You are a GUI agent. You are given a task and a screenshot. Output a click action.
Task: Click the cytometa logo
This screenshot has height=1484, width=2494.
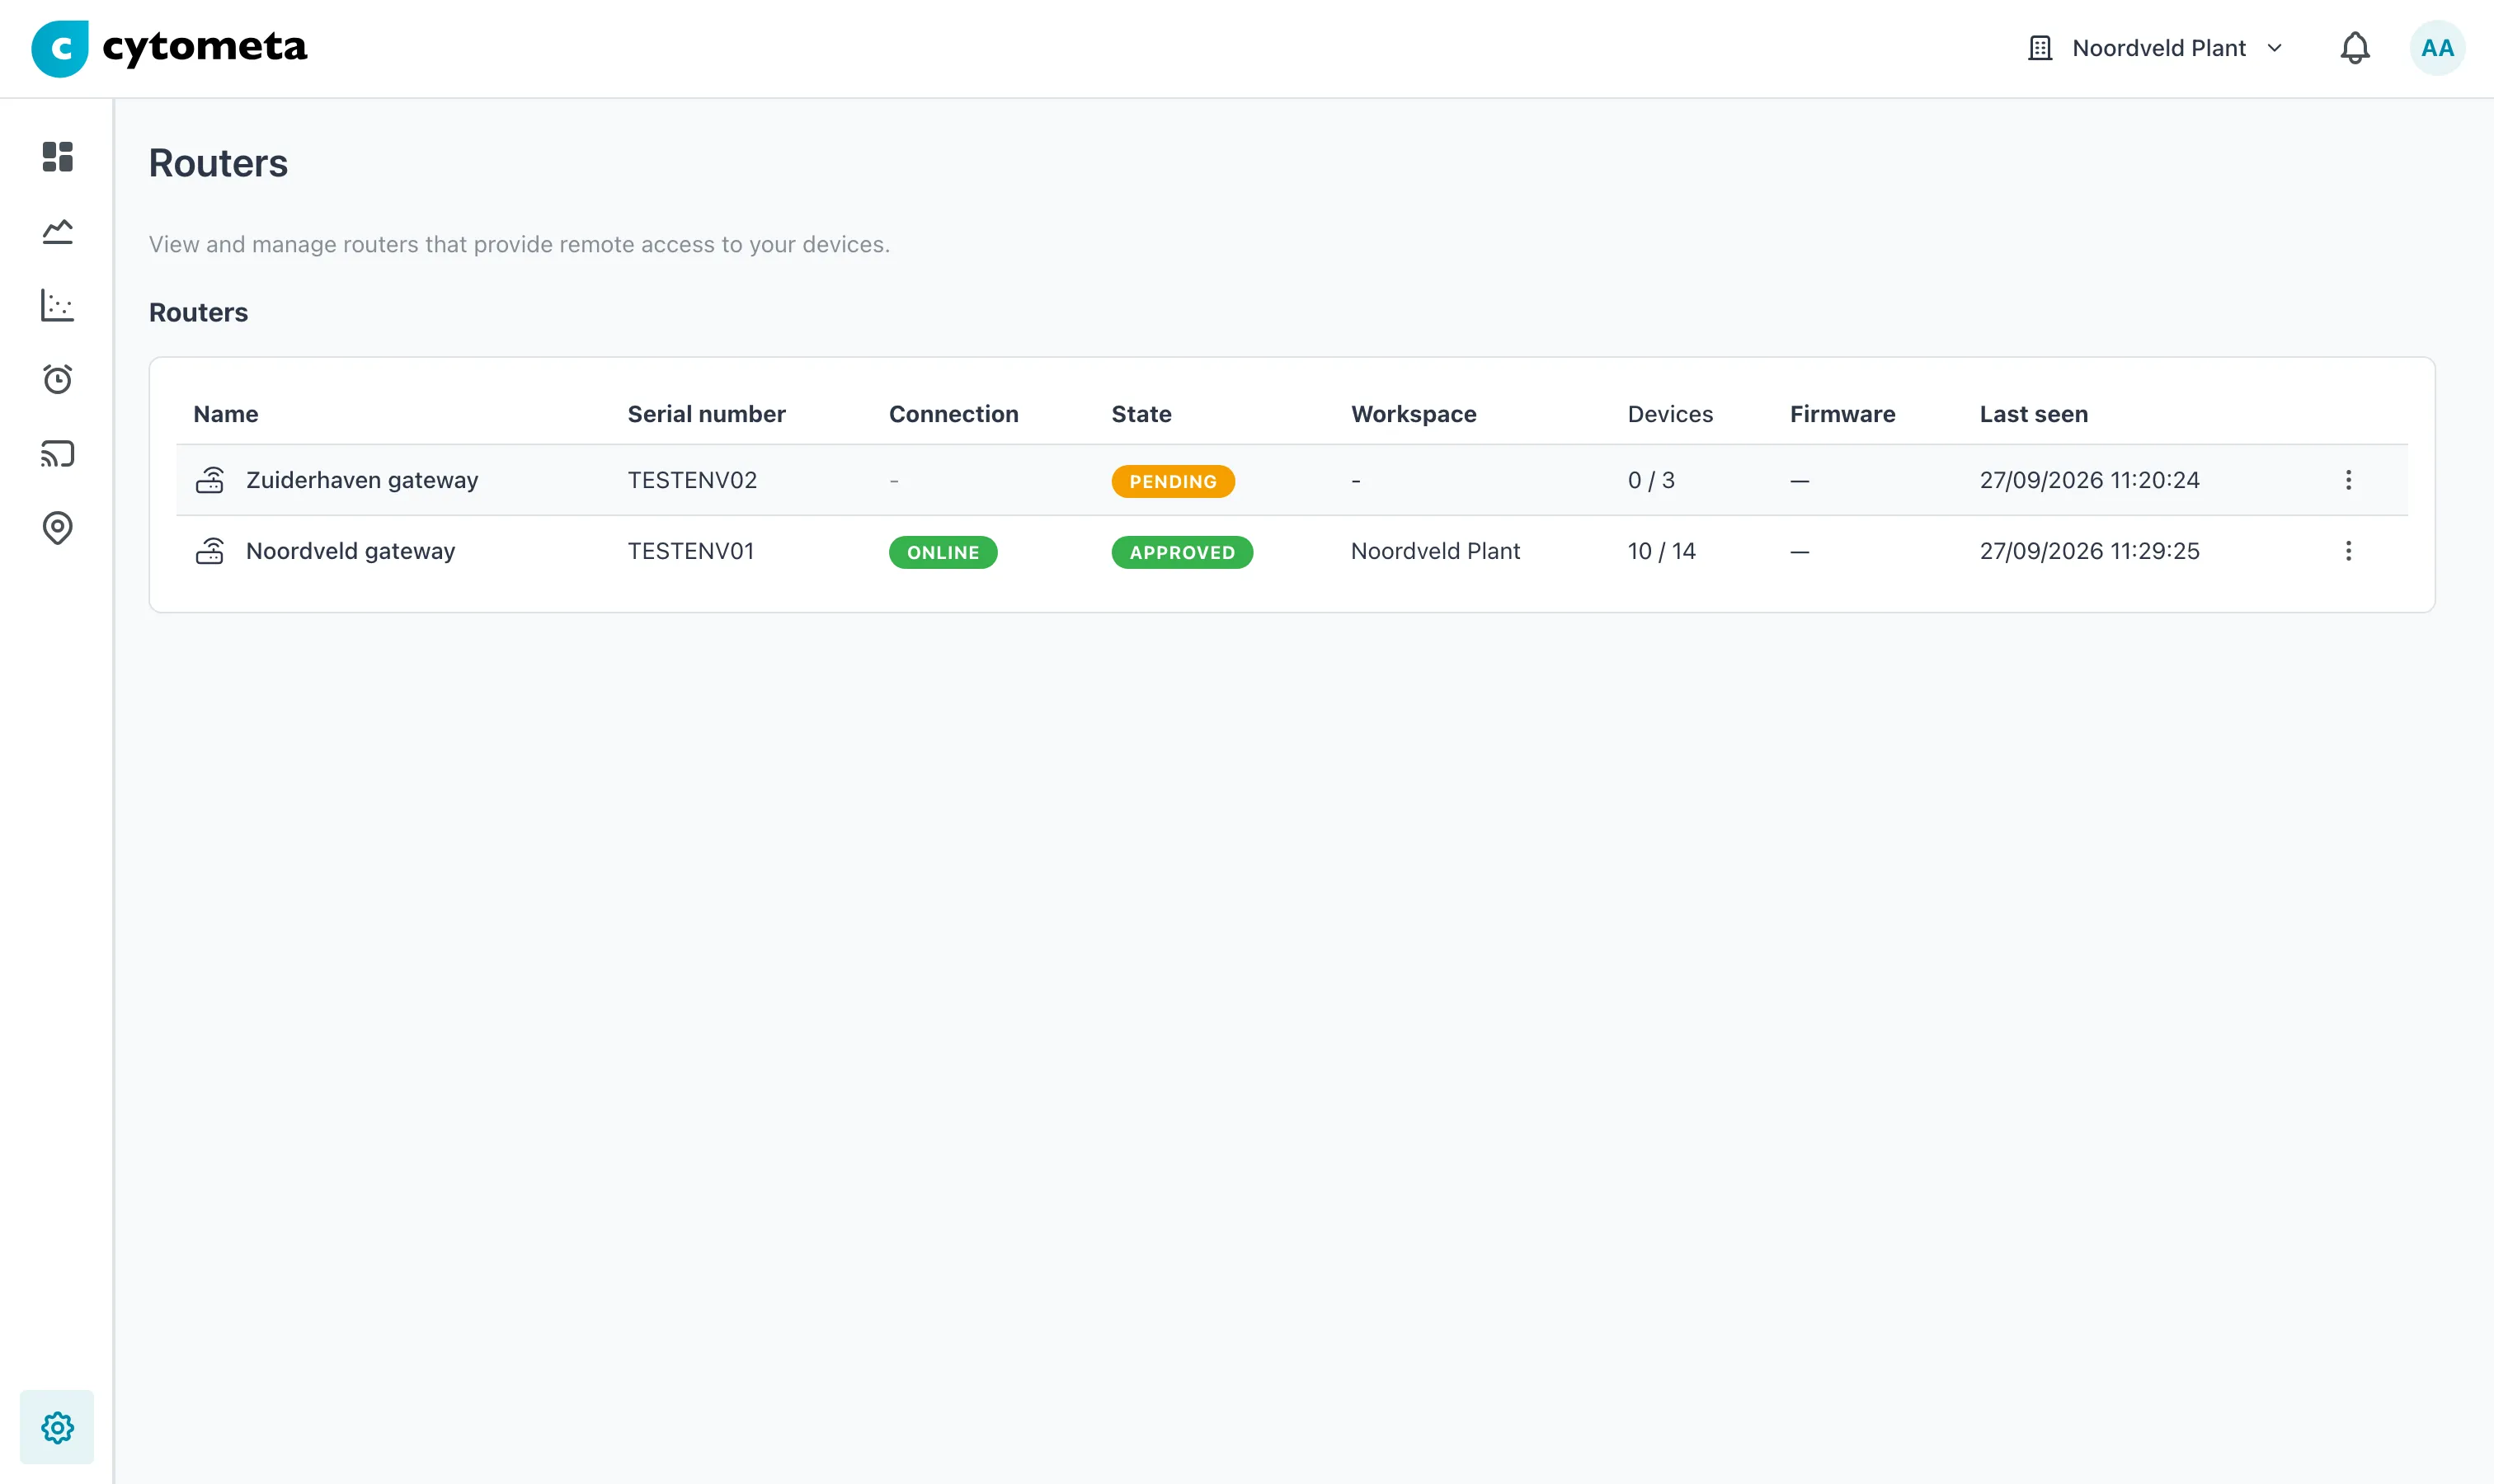click(x=169, y=48)
